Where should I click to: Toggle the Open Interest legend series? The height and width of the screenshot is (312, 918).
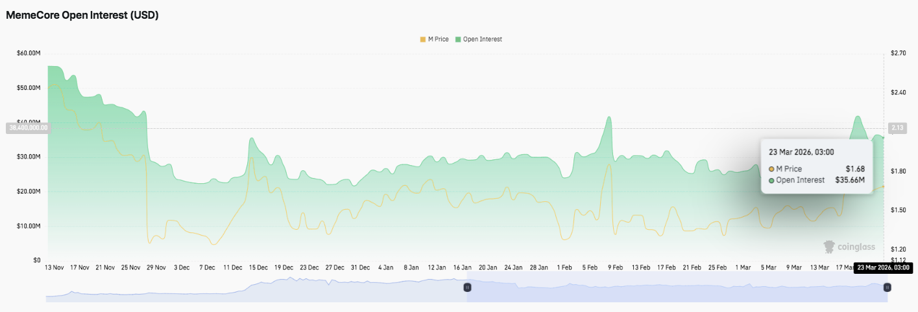click(x=482, y=39)
